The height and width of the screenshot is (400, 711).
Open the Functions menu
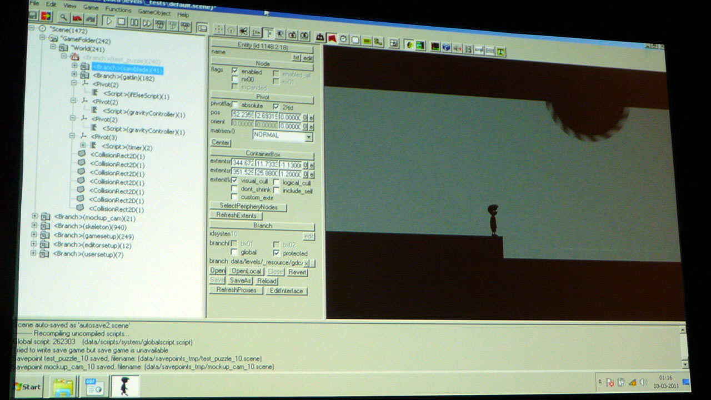(118, 9)
